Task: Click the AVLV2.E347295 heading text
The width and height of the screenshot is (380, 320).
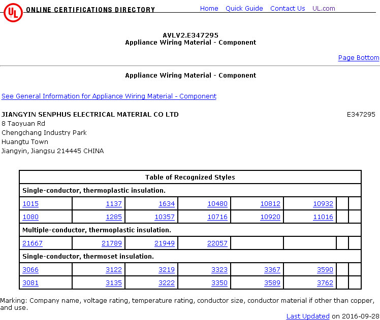Action: [x=191, y=35]
